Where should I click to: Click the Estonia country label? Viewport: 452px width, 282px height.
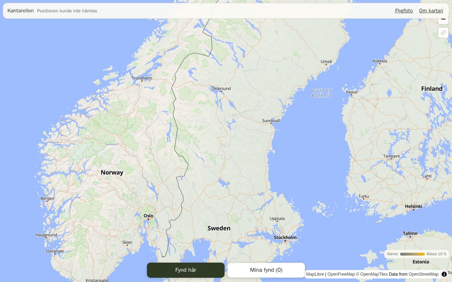[x=421, y=262]
